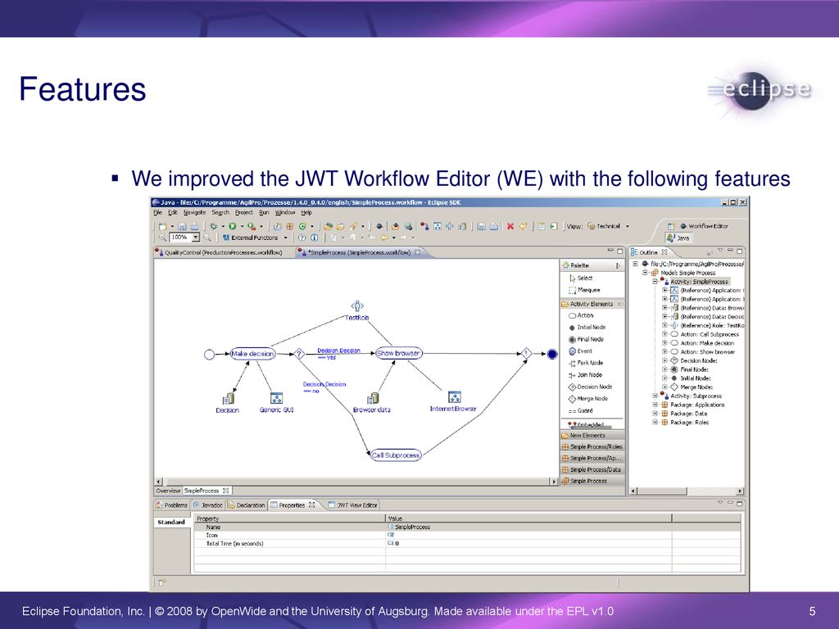
Task: Open the Simple Process/Data palette drawer
Action: tap(592, 469)
